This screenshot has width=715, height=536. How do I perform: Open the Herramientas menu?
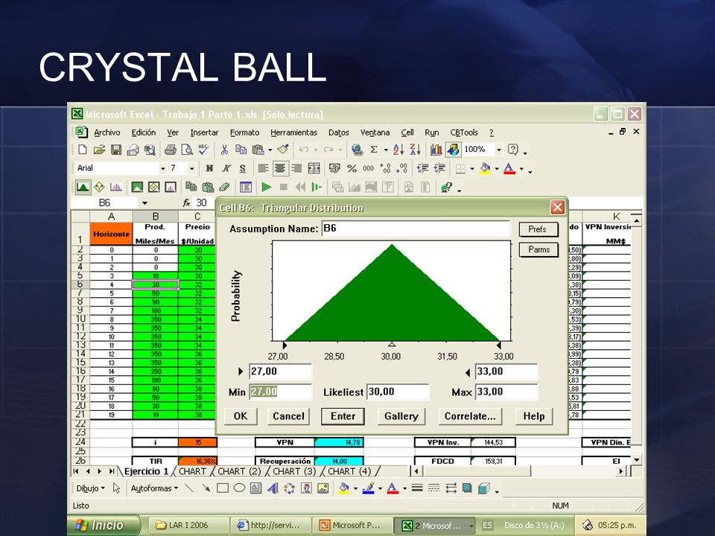click(293, 133)
